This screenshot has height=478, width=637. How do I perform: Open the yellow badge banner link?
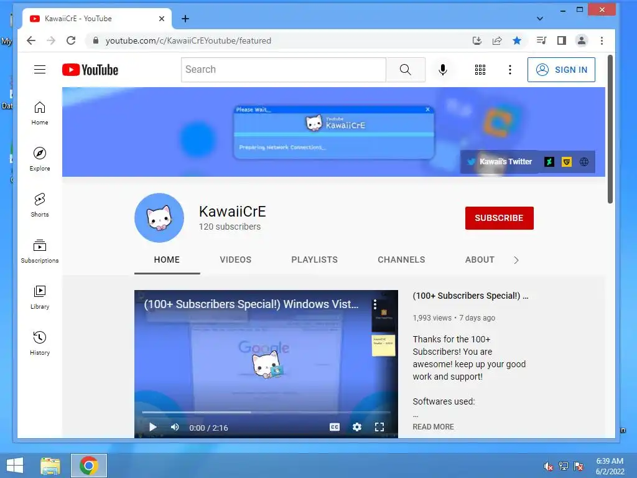pyautogui.click(x=566, y=162)
